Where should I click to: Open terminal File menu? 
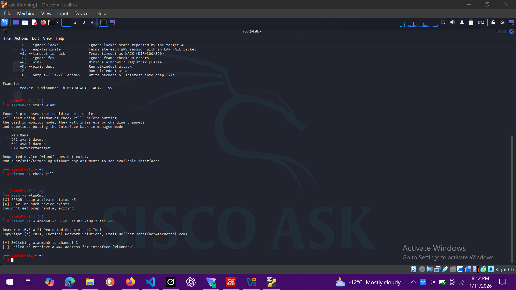[x=7, y=38]
